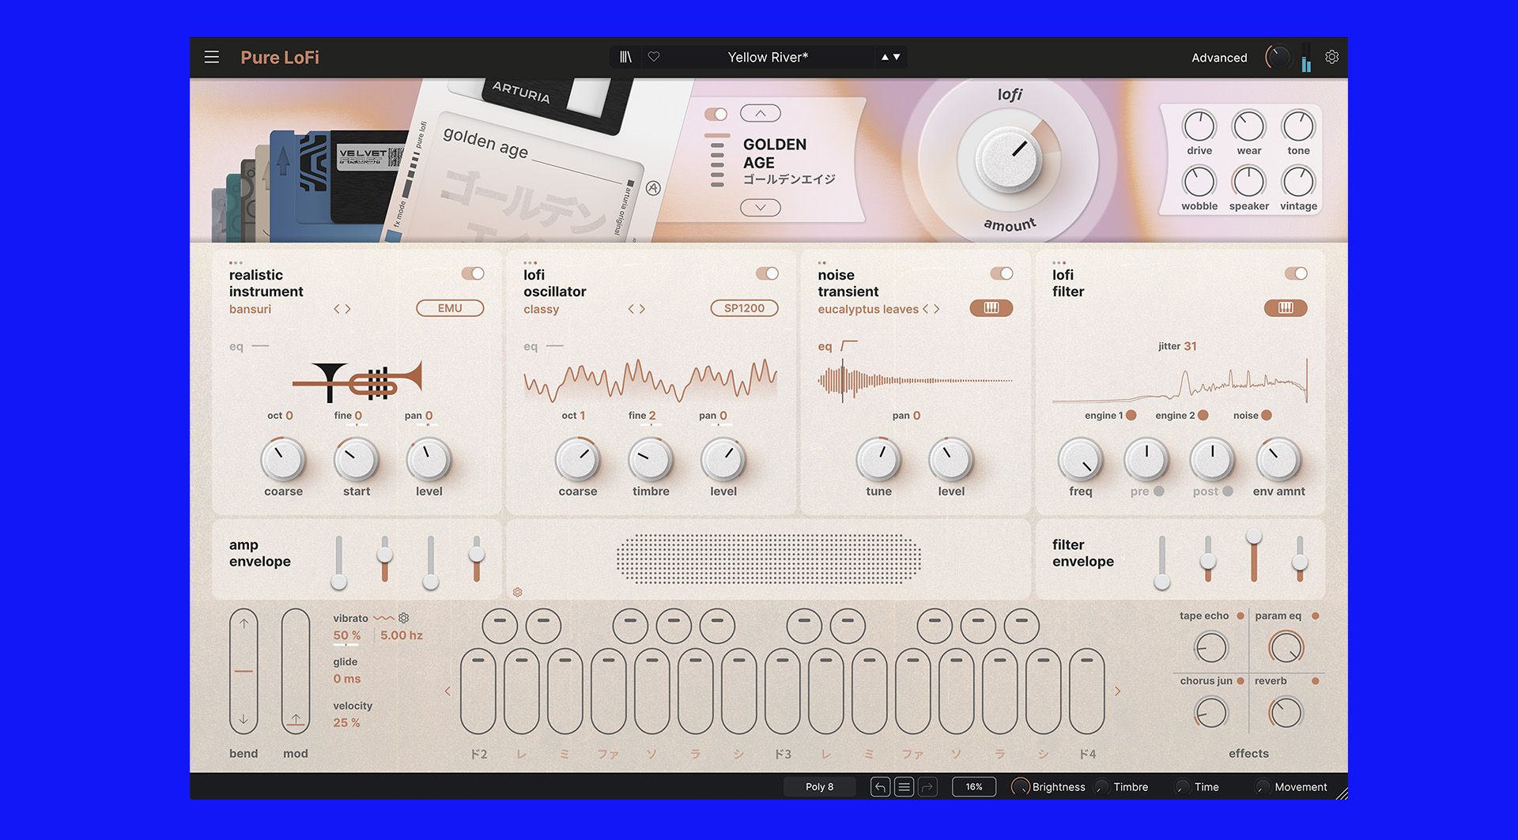1518x840 pixels.
Task: Click the EMU sampler mode button
Action: pos(450,308)
